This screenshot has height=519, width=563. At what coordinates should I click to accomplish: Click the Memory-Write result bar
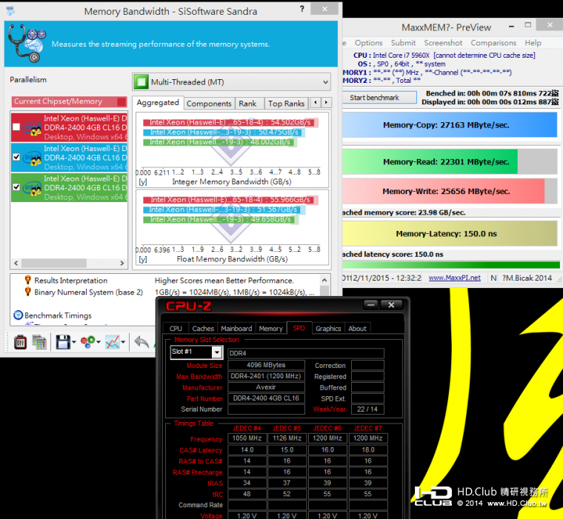(x=450, y=191)
